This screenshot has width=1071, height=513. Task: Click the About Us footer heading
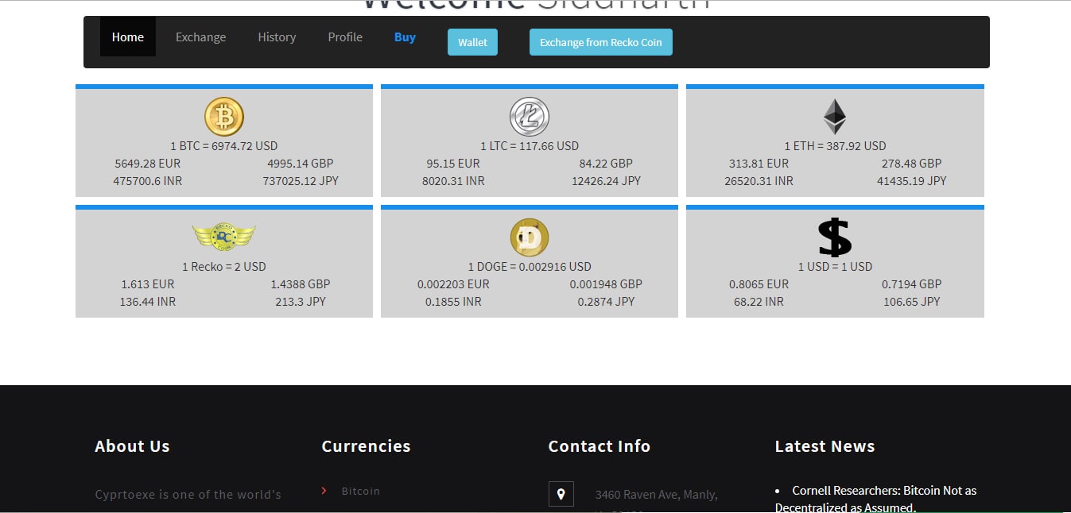pos(132,446)
